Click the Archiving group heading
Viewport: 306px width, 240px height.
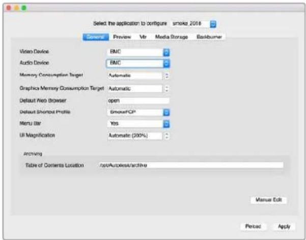pos(33,154)
